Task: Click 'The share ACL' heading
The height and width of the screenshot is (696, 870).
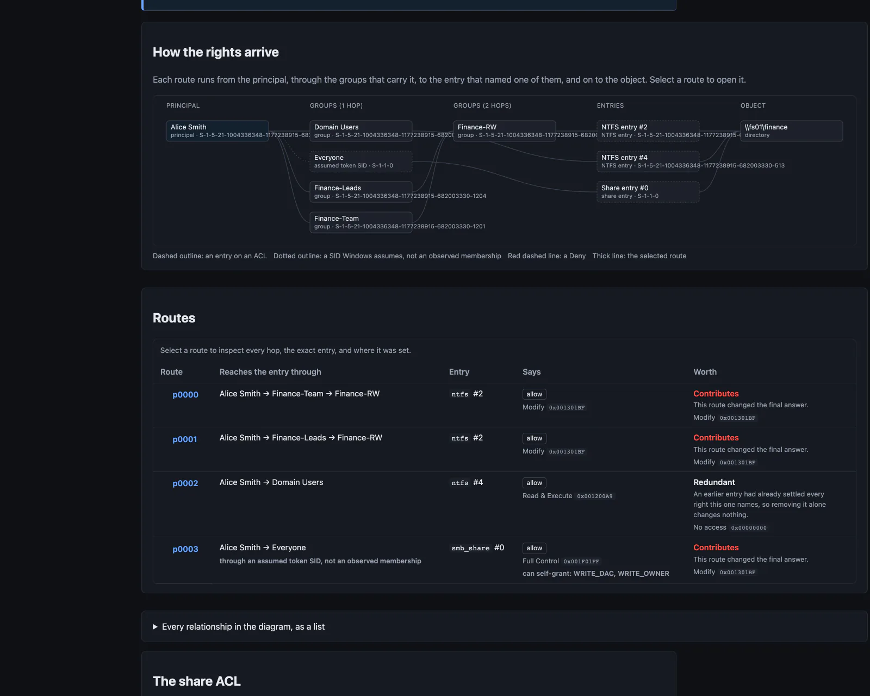Action: pyautogui.click(x=197, y=681)
